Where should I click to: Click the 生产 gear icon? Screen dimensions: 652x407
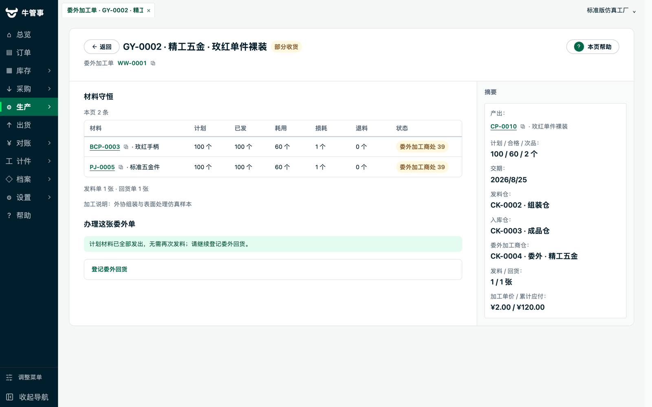coord(9,107)
